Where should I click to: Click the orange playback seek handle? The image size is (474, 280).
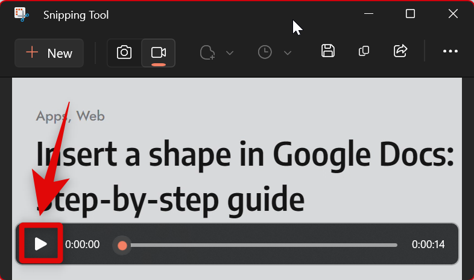click(122, 245)
